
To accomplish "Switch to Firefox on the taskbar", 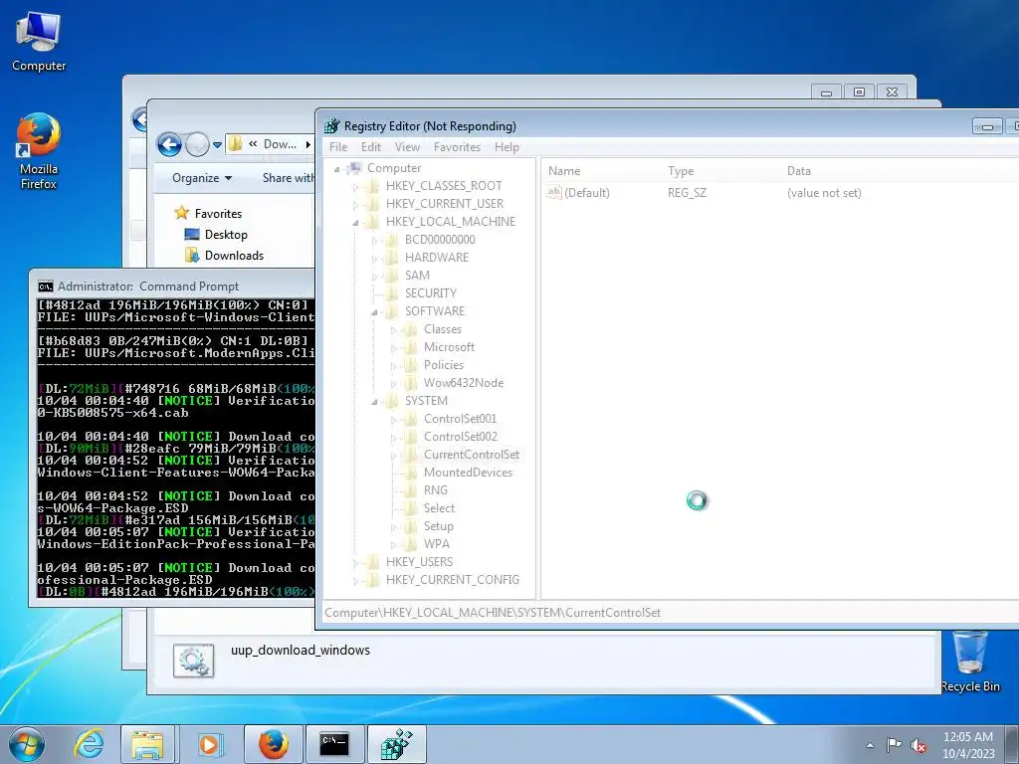I will tap(274, 744).
